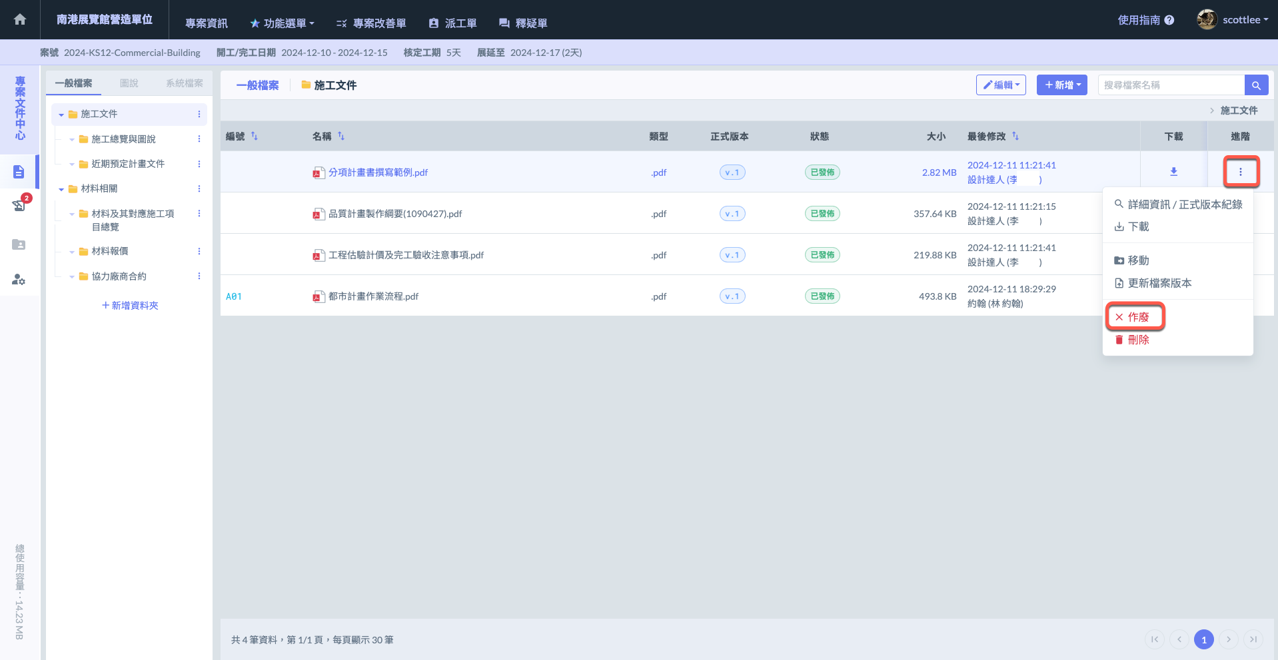Collapse the 施工文件 tree folder

click(61, 115)
